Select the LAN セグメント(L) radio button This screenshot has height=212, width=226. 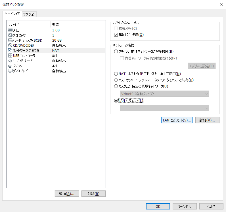point(116,100)
